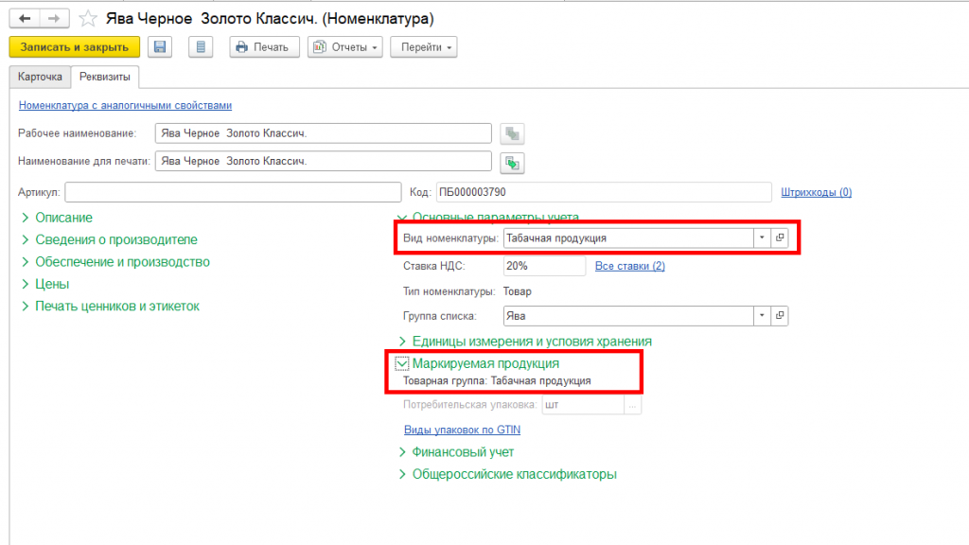Switch to the Реквизиты tab
This screenshot has height=545, width=969.
coord(105,77)
